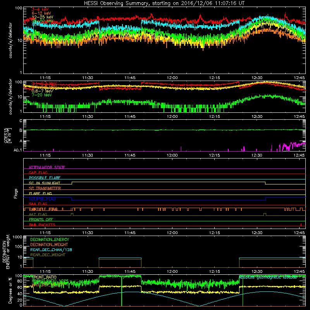
Task: Click the DECIMATION_WEIGHT legend label
Action: [x=49, y=245]
